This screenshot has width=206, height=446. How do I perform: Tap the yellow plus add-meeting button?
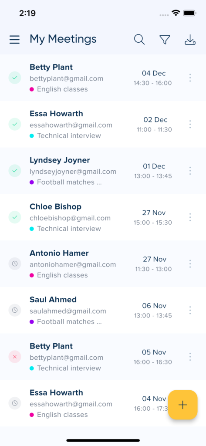pos(182,405)
